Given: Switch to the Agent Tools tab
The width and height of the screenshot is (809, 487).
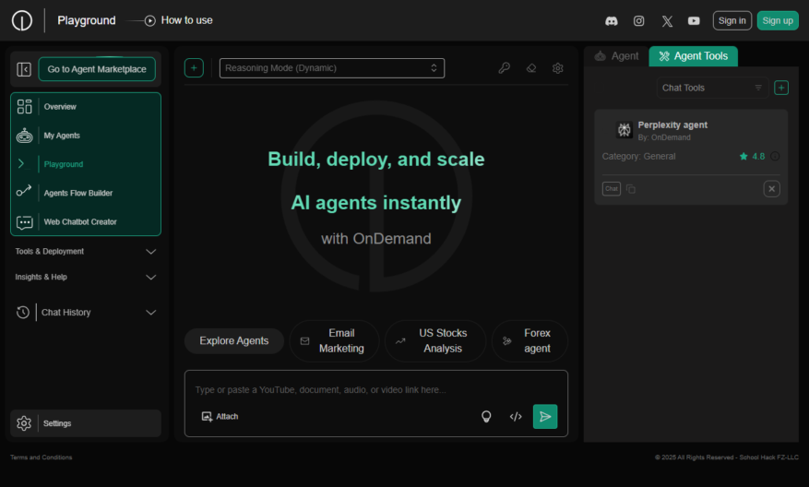Looking at the screenshot, I should (694, 55).
